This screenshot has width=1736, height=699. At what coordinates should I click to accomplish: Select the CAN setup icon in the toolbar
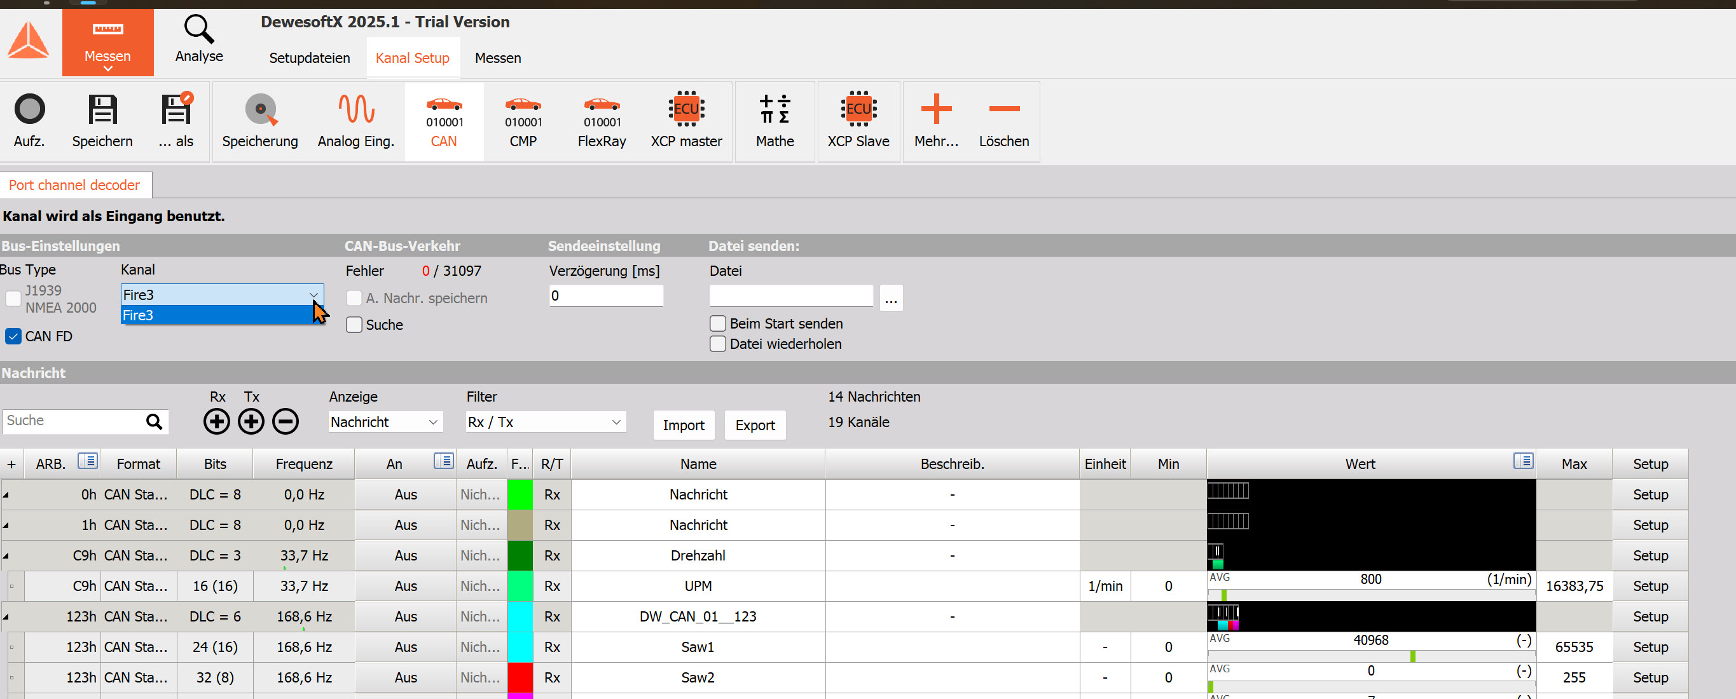444,121
